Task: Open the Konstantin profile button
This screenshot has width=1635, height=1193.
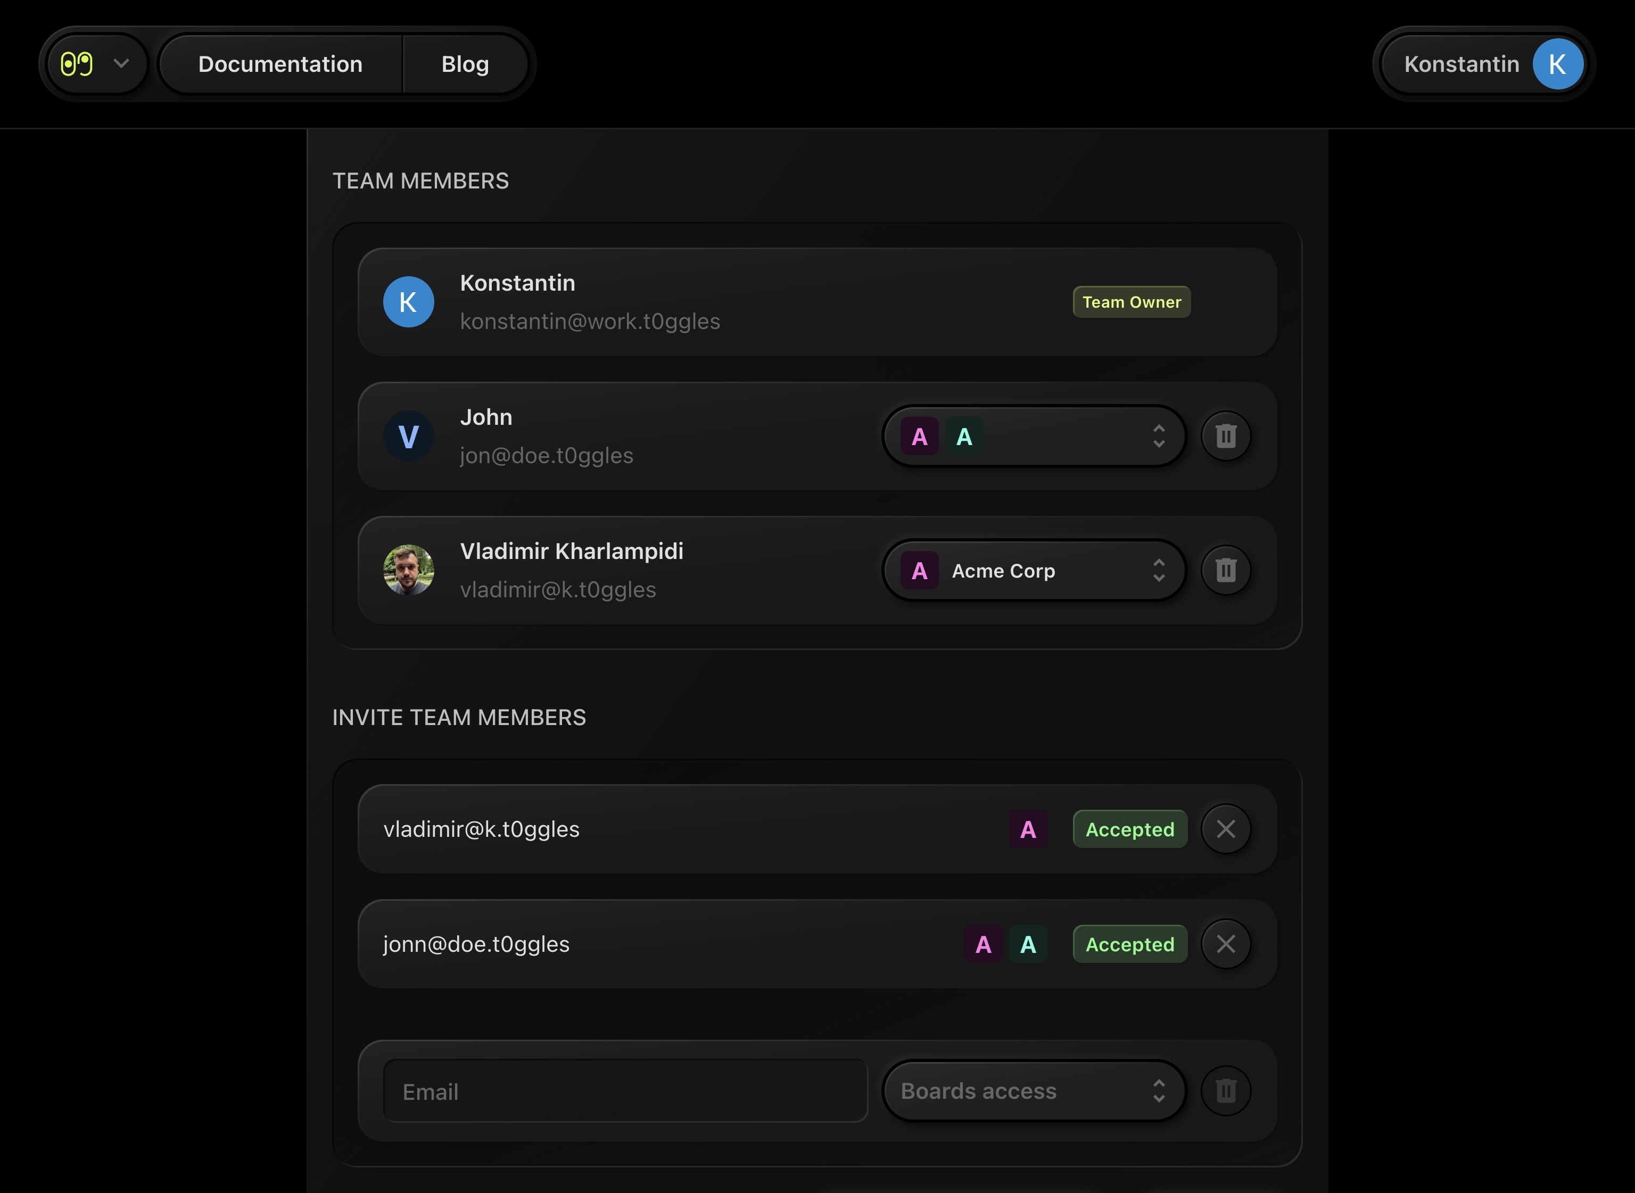Action: [x=1461, y=64]
